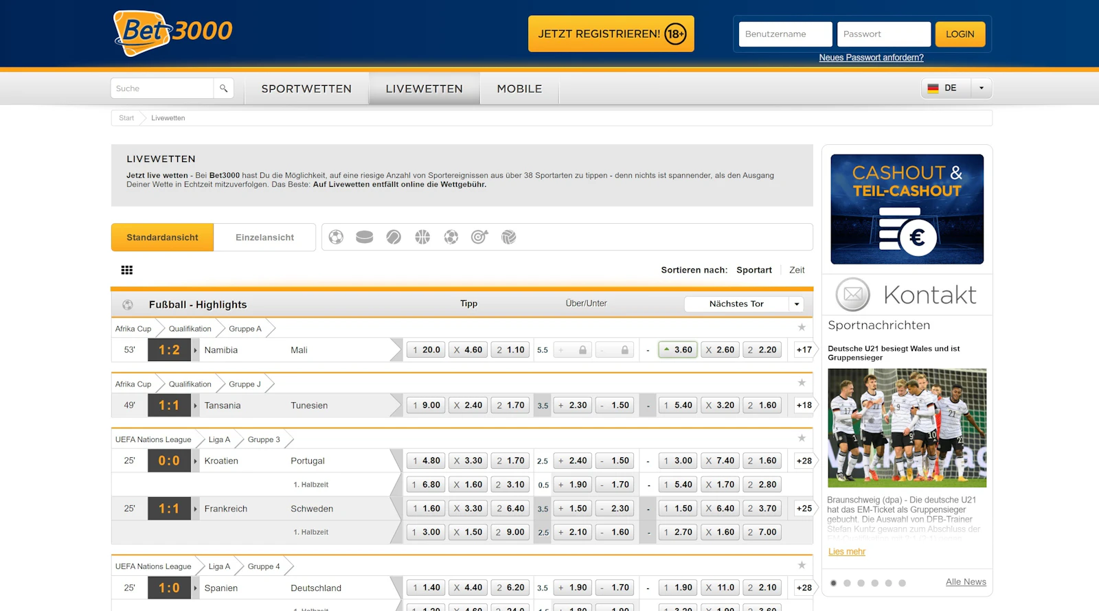Click the search magnifier icon
Viewport: 1099px width, 611px height.
point(223,89)
